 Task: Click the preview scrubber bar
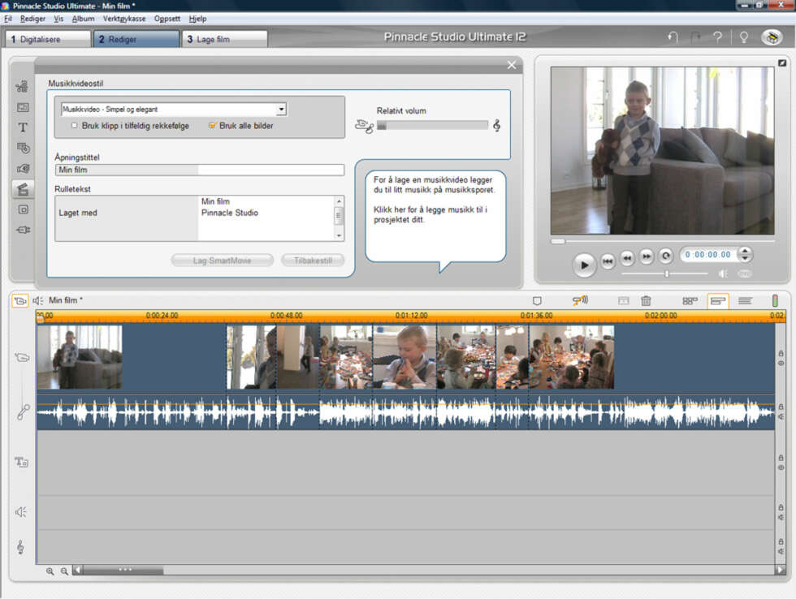click(x=663, y=241)
